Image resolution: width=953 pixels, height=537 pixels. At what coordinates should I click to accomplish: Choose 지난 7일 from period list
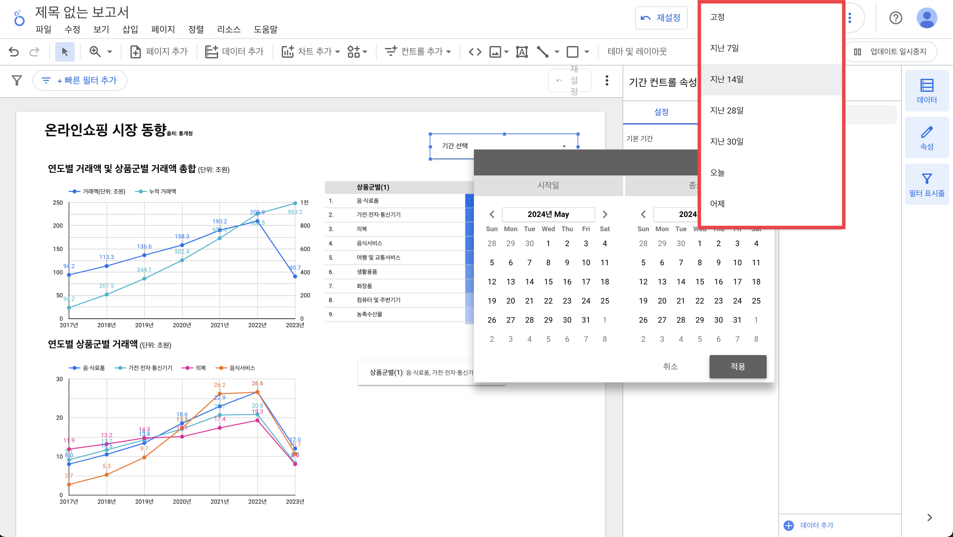724,48
